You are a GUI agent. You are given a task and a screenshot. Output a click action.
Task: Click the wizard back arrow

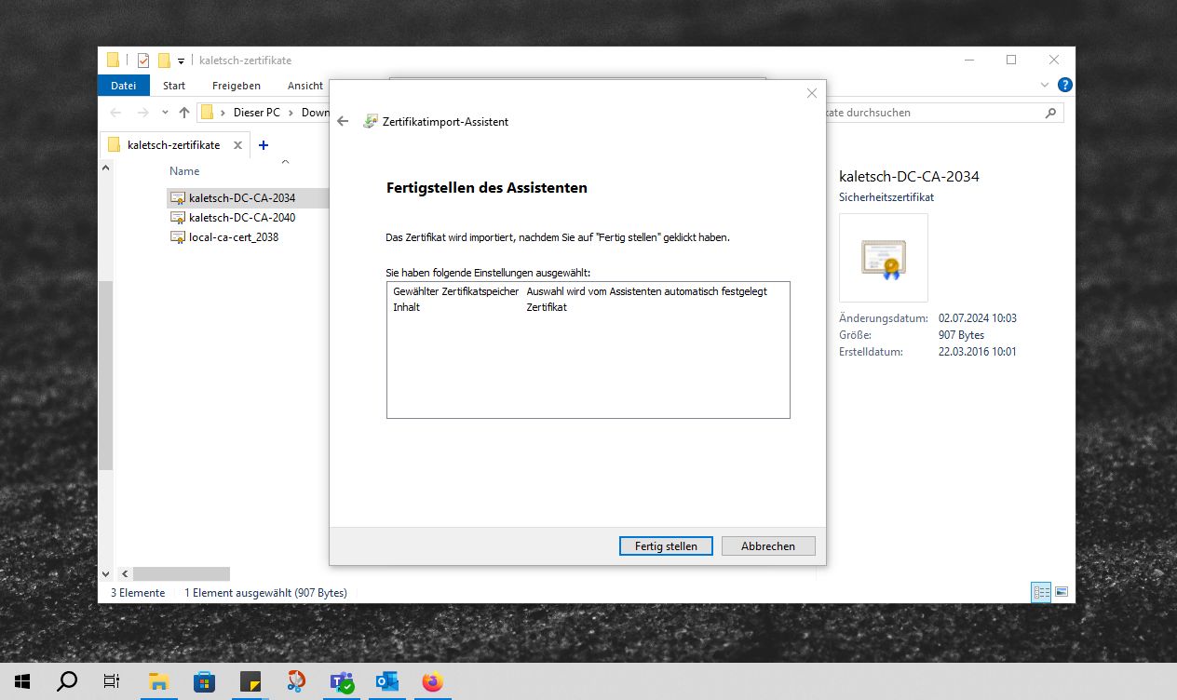pyautogui.click(x=343, y=122)
